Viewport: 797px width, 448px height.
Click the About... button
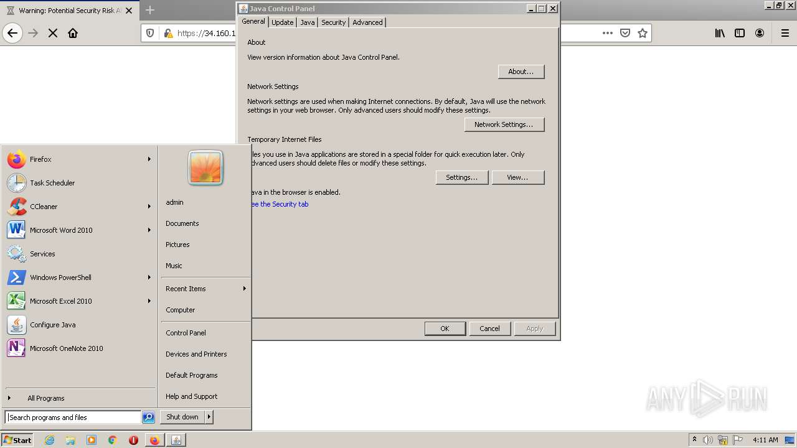point(521,72)
